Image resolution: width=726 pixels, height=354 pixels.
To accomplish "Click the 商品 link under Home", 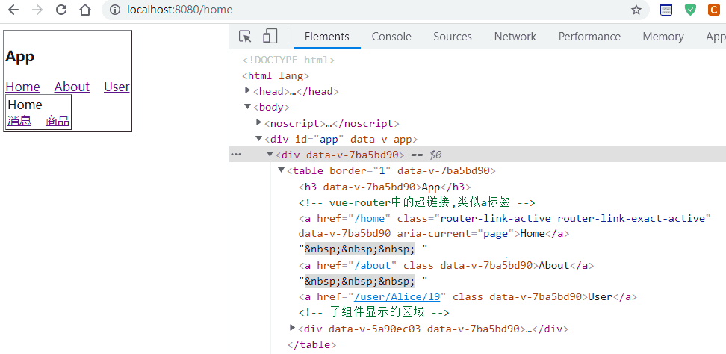I will click(x=58, y=121).
